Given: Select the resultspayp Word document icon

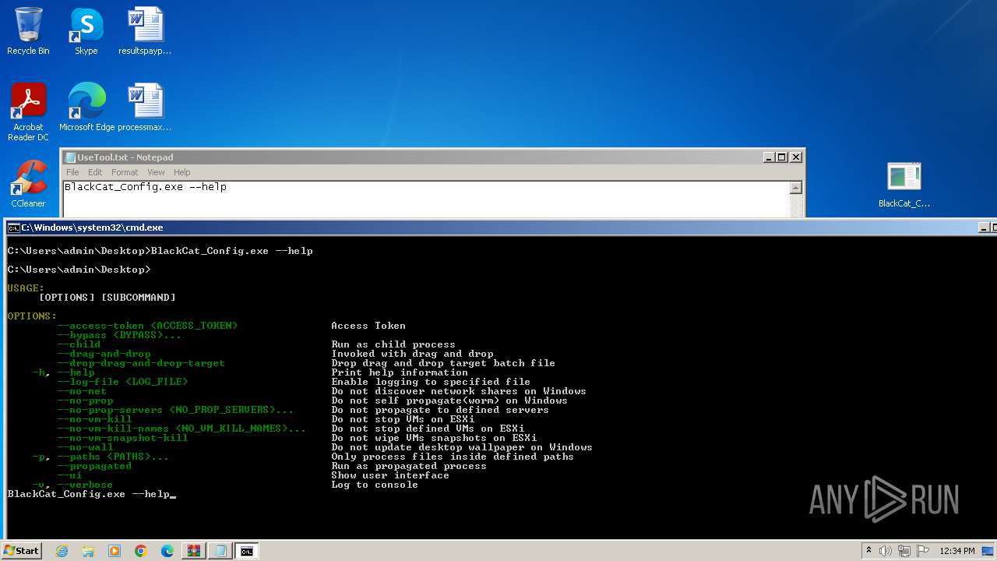Looking at the screenshot, I should tap(145, 31).
